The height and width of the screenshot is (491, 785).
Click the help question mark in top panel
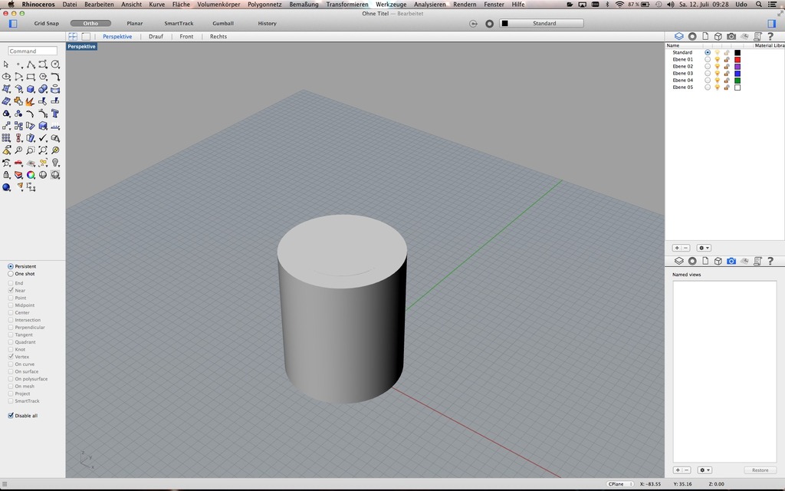pyautogui.click(x=770, y=36)
